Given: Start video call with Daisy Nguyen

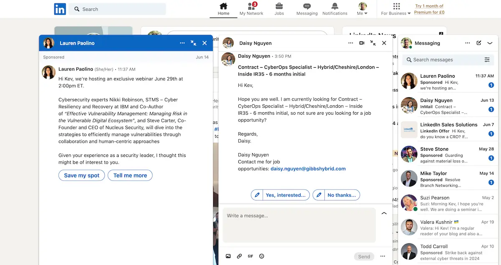Looking at the screenshot, I should tap(362, 43).
